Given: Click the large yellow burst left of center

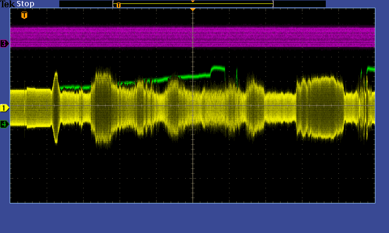Looking at the screenshot, I should click(103, 107).
